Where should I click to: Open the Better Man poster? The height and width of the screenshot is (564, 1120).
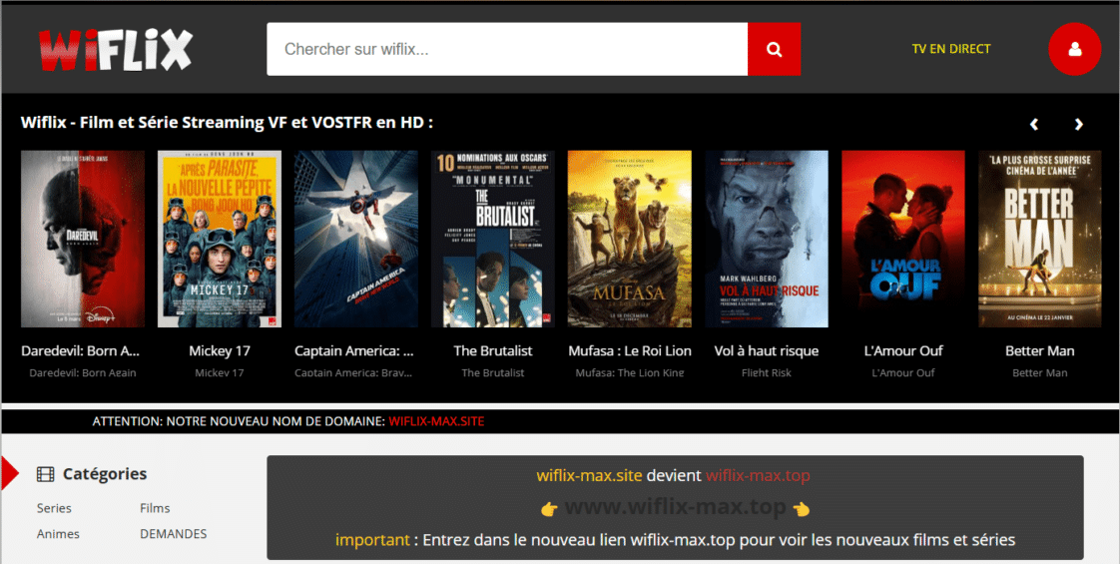point(1039,239)
